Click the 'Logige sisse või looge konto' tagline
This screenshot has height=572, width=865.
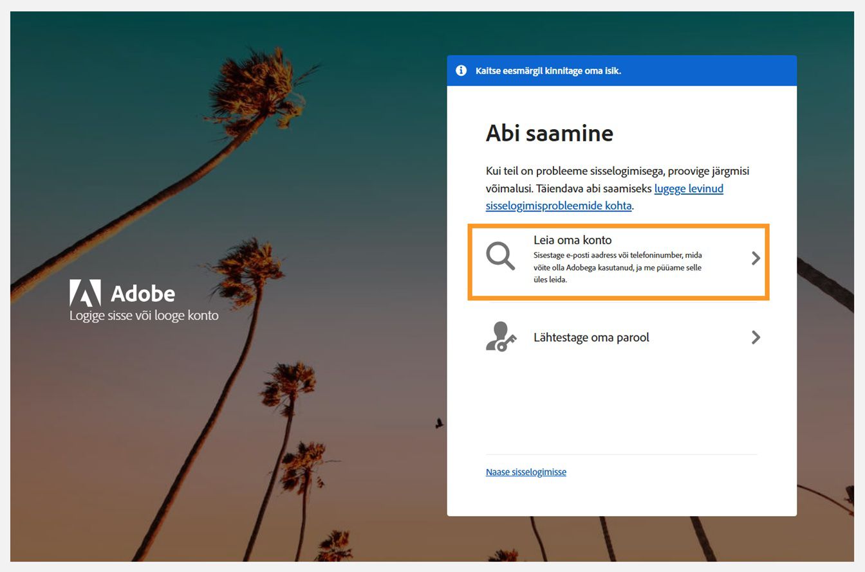click(144, 315)
